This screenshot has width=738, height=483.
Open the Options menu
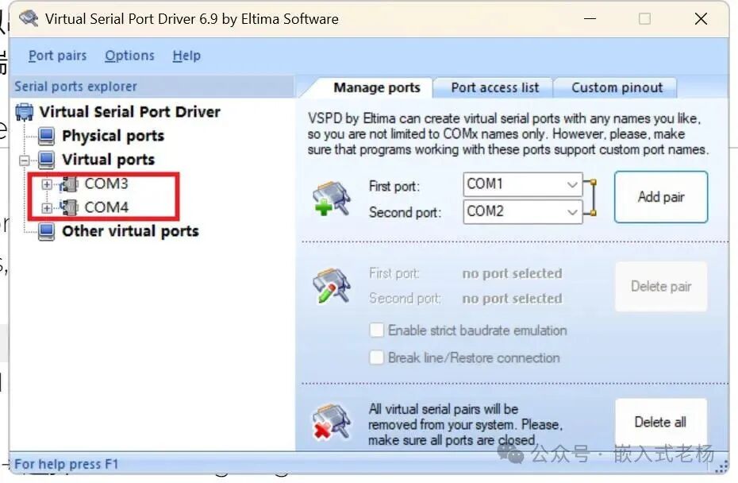tap(129, 56)
